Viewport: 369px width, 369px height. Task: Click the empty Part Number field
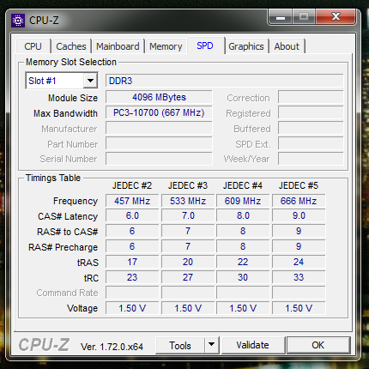click(159, 143)
